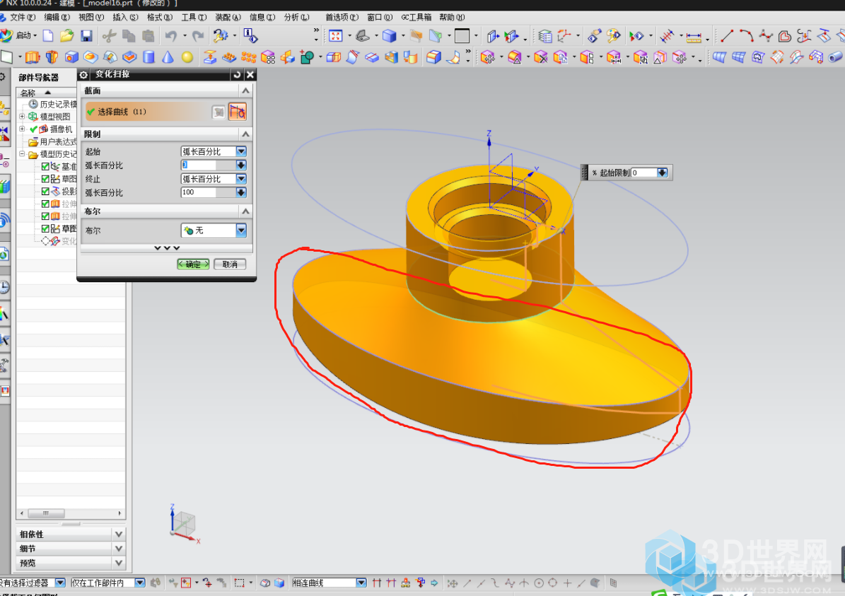
Task: Save the part using the floppy disk icon
Action: coord(86,36)
